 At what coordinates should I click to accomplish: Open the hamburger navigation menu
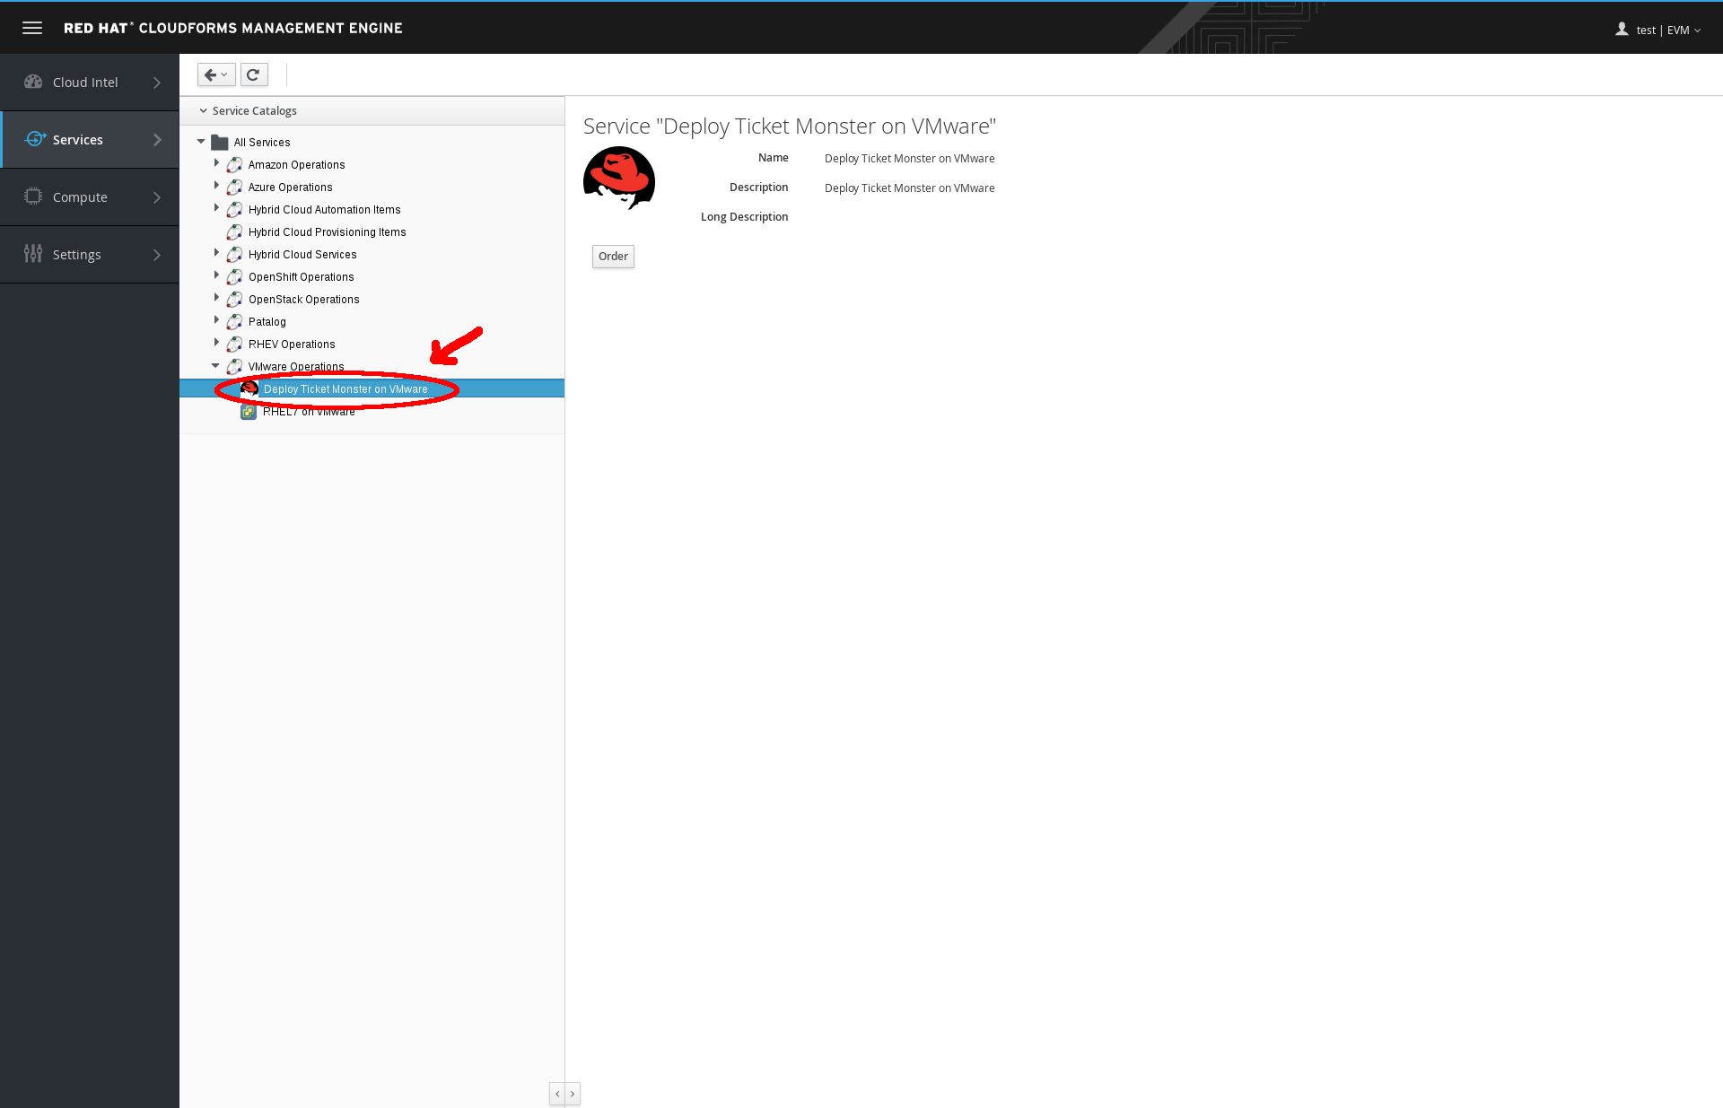pyautogui.click(x=32, y=28)
